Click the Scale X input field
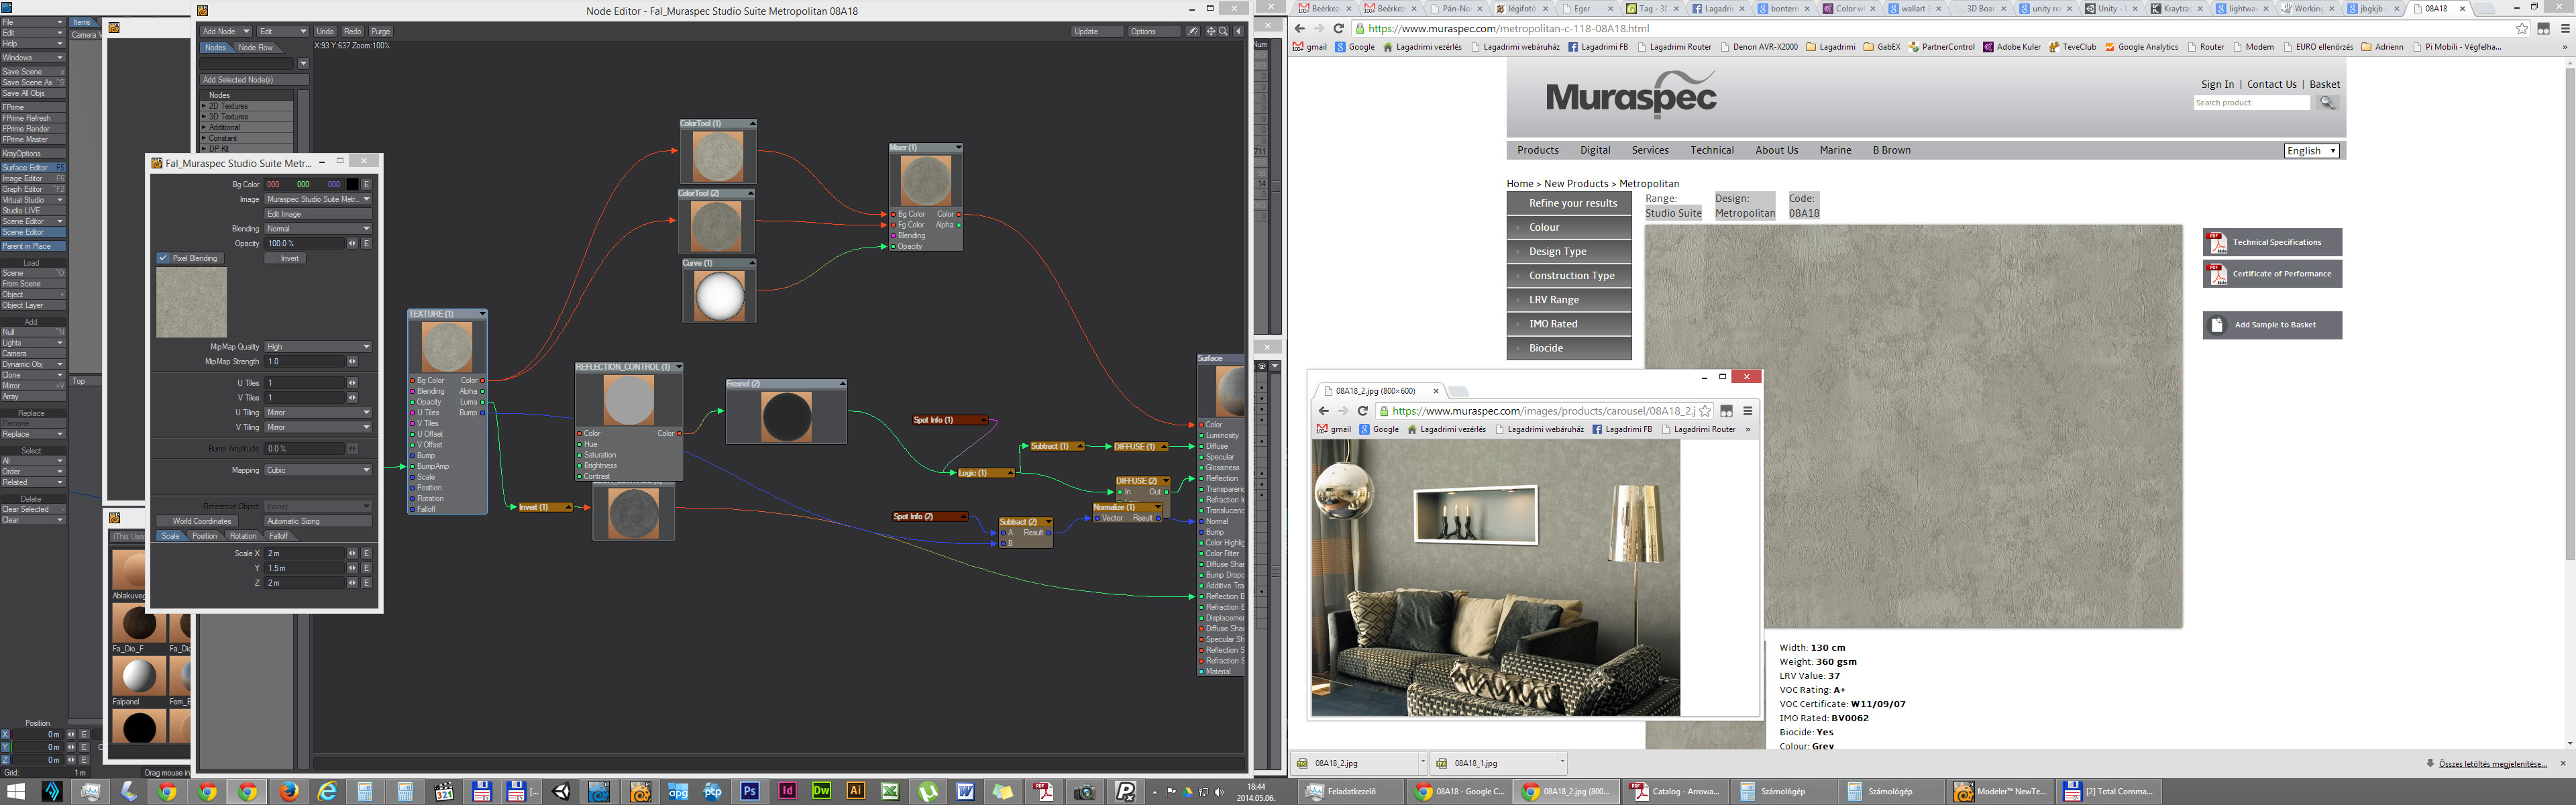The image size is (2576, 805). coord(304,553)
